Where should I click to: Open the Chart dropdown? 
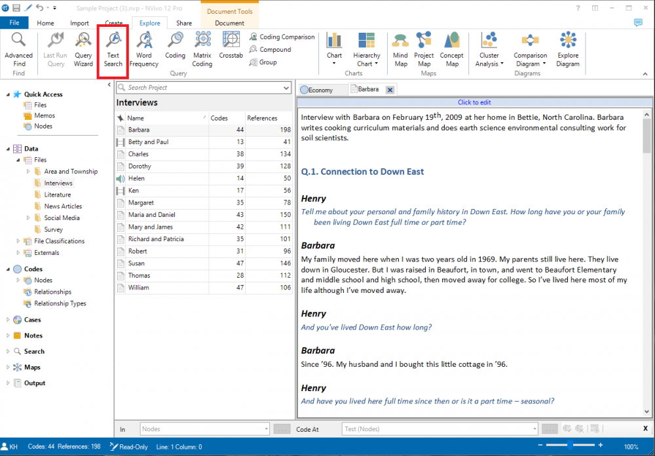[x=334, y=50]
